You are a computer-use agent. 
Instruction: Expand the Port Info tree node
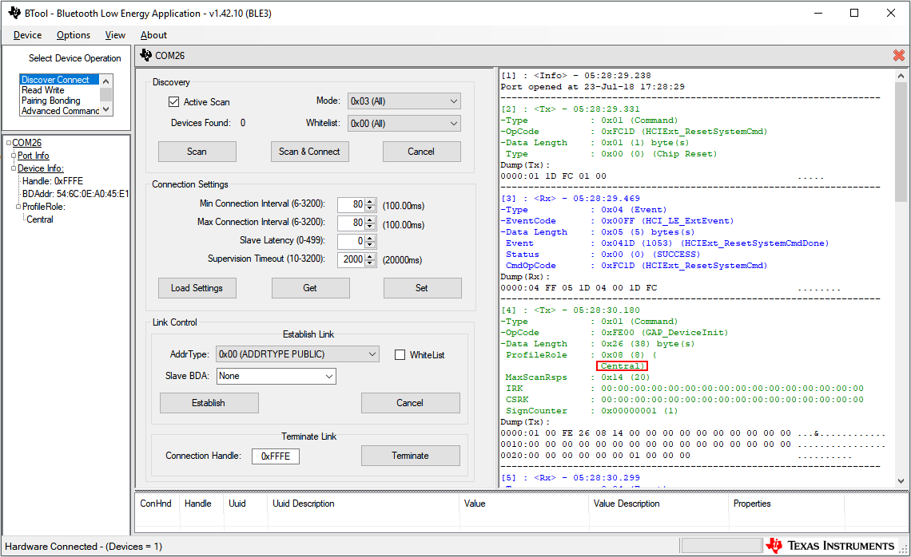click(x=14, y=156)
